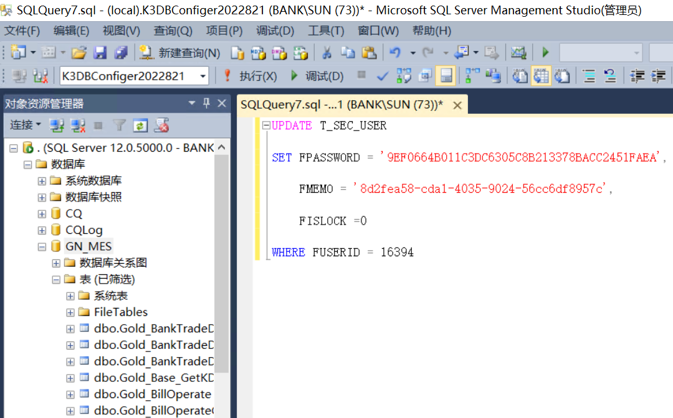Close the Object Explorer panel

point(222,103)
